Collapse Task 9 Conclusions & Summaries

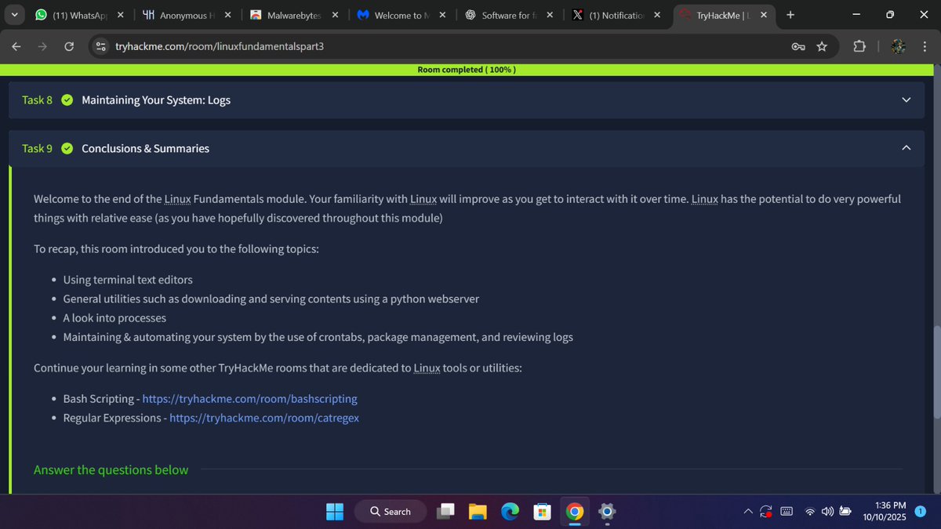(906, 148)
